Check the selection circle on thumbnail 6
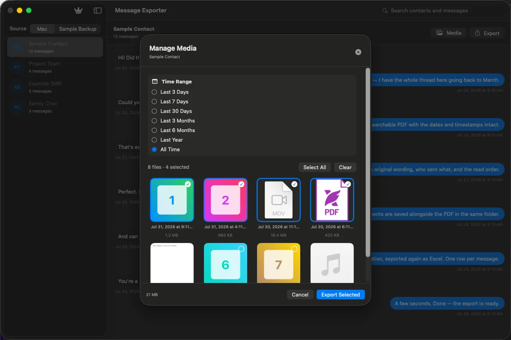511x340 pixels. 241,249
